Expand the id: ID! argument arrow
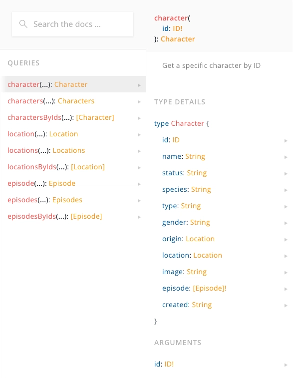 click(x=286, y=365)
